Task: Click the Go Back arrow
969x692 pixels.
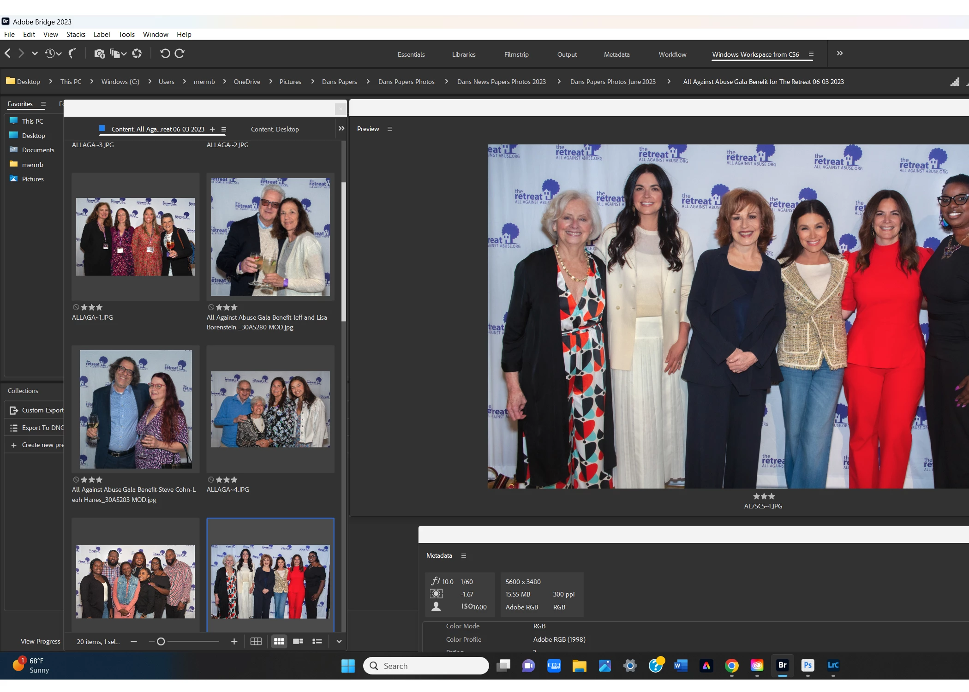Action: point(8,54)
